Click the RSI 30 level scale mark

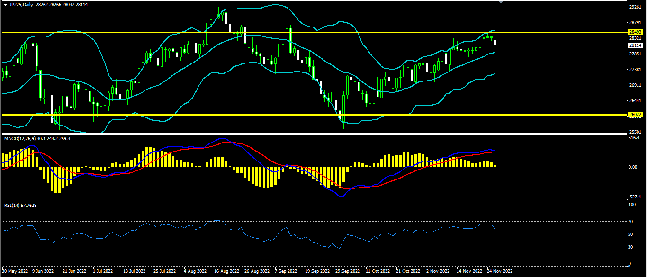pyautogui.click(x=631, y=247)
